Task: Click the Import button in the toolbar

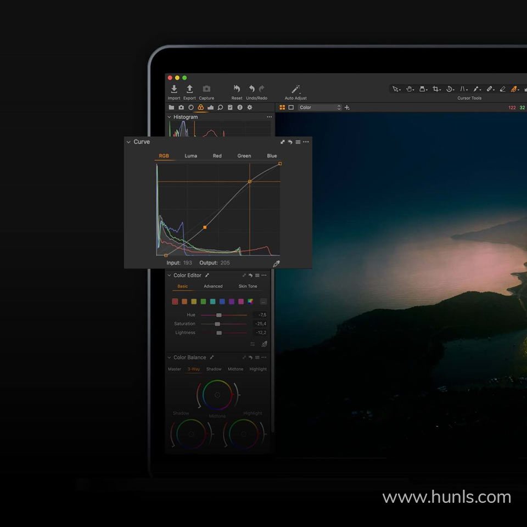Action: click(x=174, y=92)
